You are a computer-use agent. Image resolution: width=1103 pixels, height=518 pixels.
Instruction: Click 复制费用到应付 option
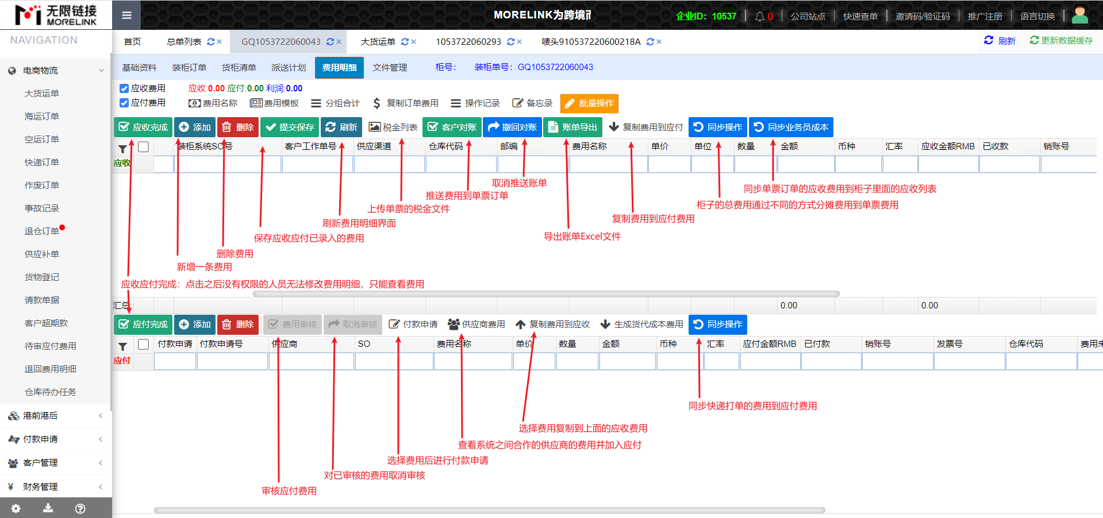coord(646,127)
